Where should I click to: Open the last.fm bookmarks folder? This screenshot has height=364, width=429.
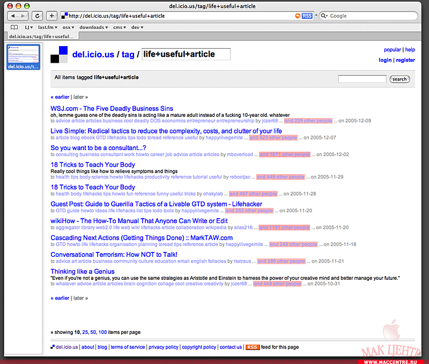point(48,27)
